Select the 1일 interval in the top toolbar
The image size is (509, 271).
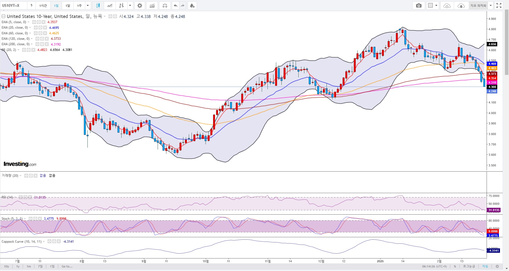point(56,5)
